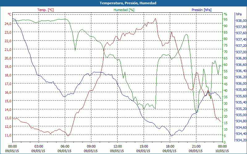Image resolution: width=247 pixels, height=154 pixels.
Task: Click the '00:00' label above date 10/05/15
Action: point(222,147)
